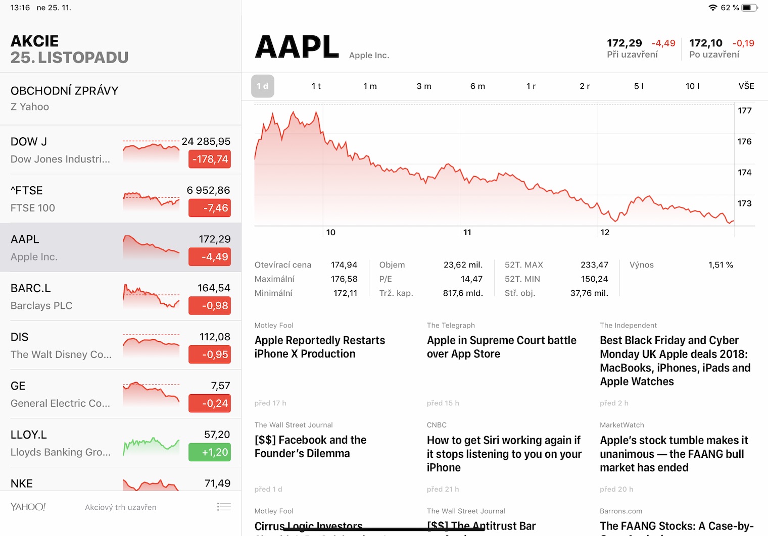Switch to the 1 t time range tab

point(316,86)
